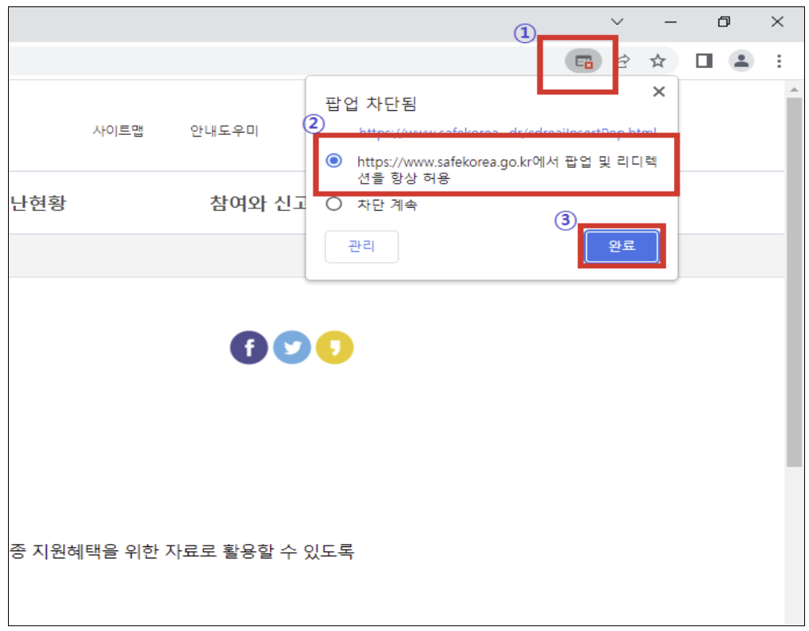Image resolution: width=809 pixels, height=631 pixels.
Task: Click the bookmark star icon
Action: 657,61
